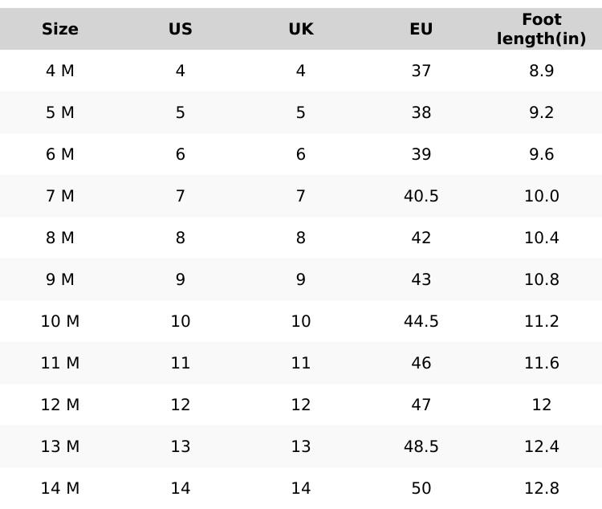Viewport: 602px width, 509px height.
Task: Click EU value 50
Action: (421, 489)
